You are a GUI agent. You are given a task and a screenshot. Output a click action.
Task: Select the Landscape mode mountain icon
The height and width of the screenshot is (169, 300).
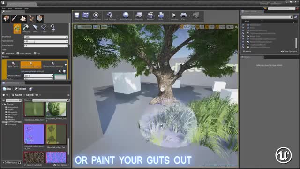pyautogui.click(x=23, y=19)
